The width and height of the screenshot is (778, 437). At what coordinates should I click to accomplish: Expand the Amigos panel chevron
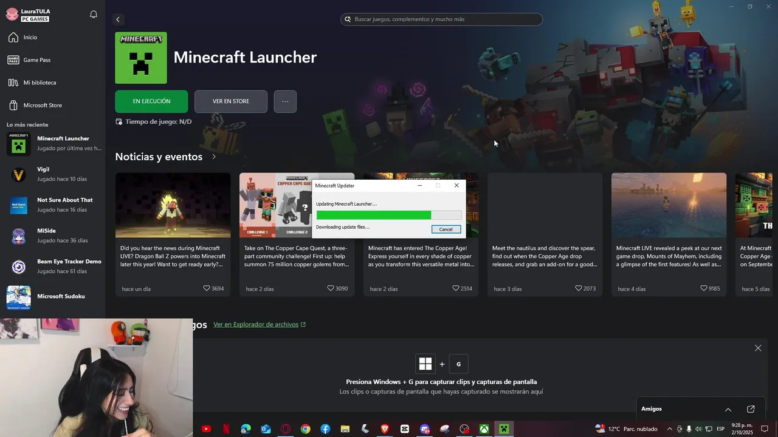point(728,409)
